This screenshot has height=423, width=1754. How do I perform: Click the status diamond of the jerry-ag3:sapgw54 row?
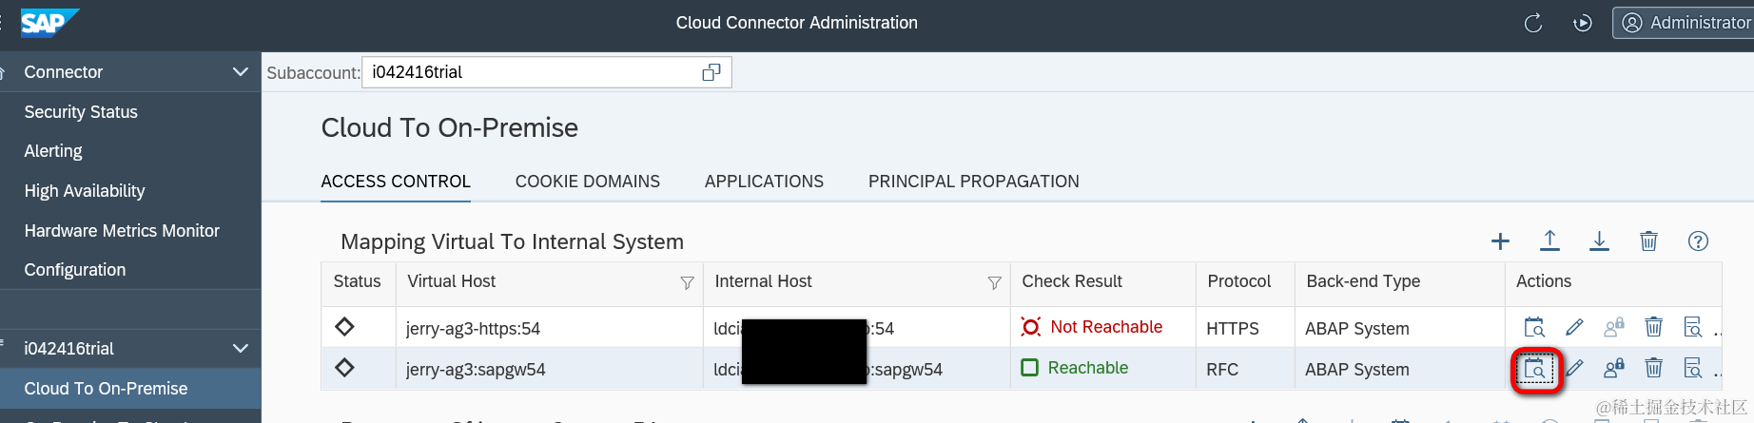(344, 367)
